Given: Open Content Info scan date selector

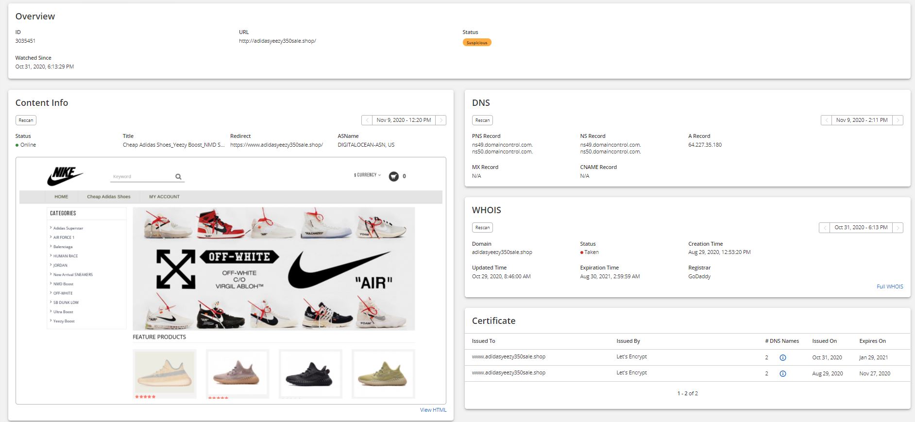Looking at the screenshot, I should tap(404, 120).
